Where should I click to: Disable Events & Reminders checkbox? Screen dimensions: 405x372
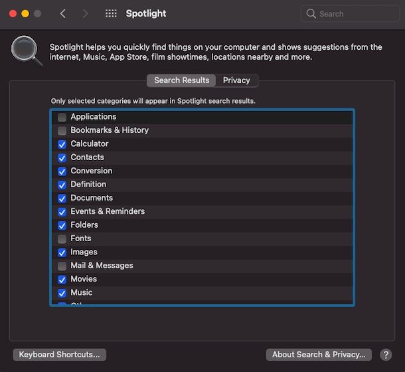pyautogui.click(x=62, y=212)
